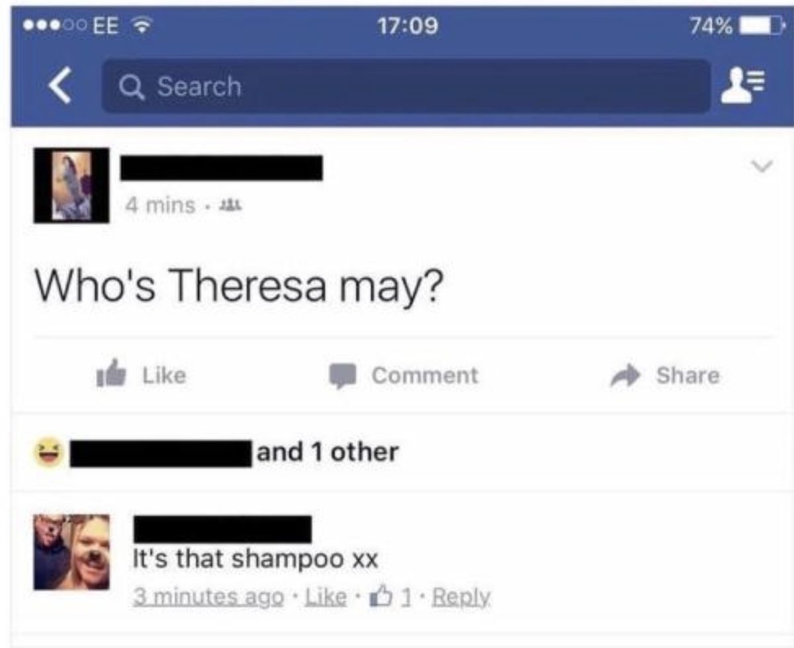Tap the friends audience icon beside 4 mins
Screen dimensions: 794x648
click(224, 205)
